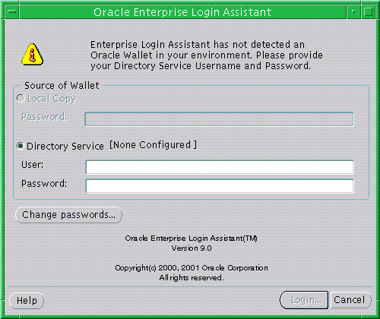The width and height of the screenshot is (380, 319).
Task: Click the Login button
Action: tap(304, 300)
